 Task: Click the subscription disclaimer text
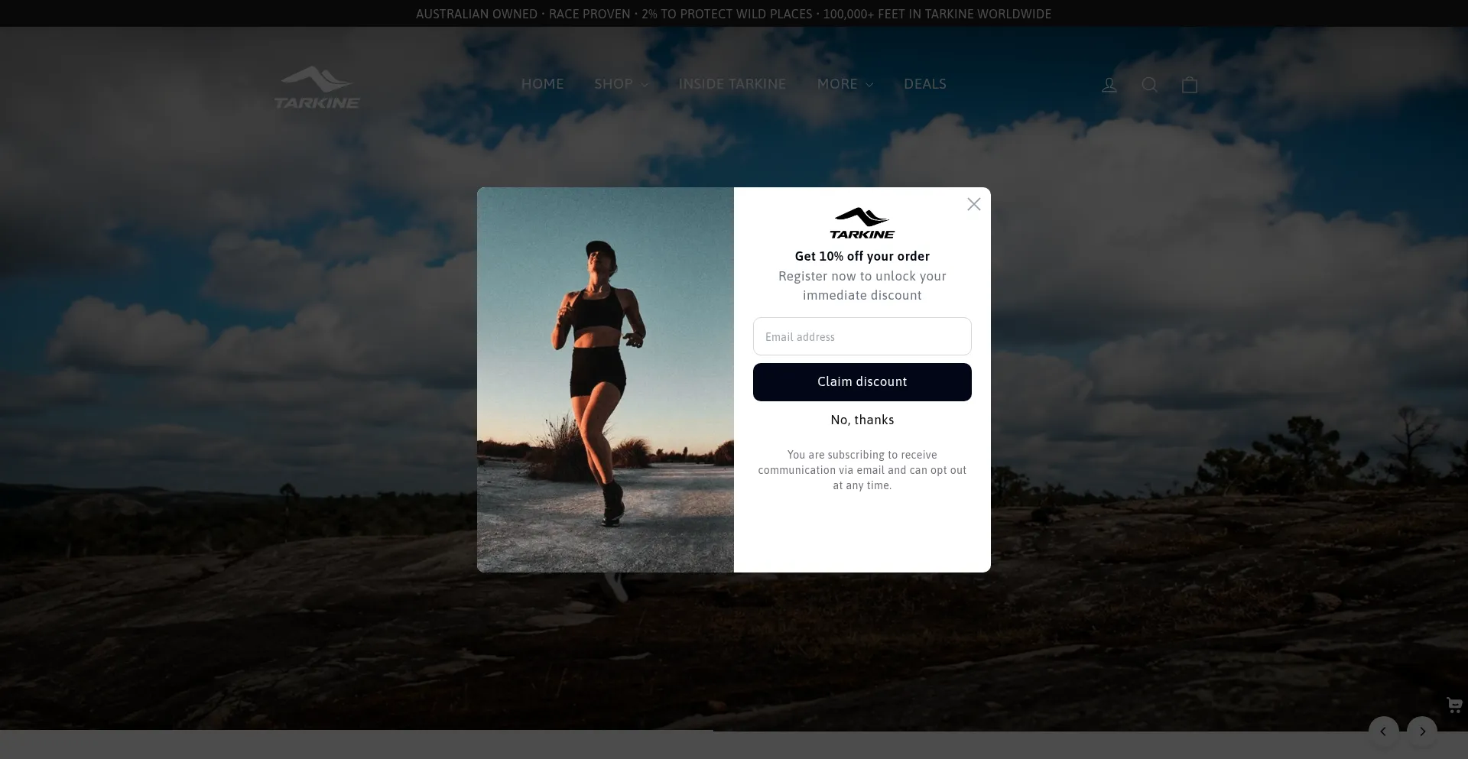[x=862, y=470]
